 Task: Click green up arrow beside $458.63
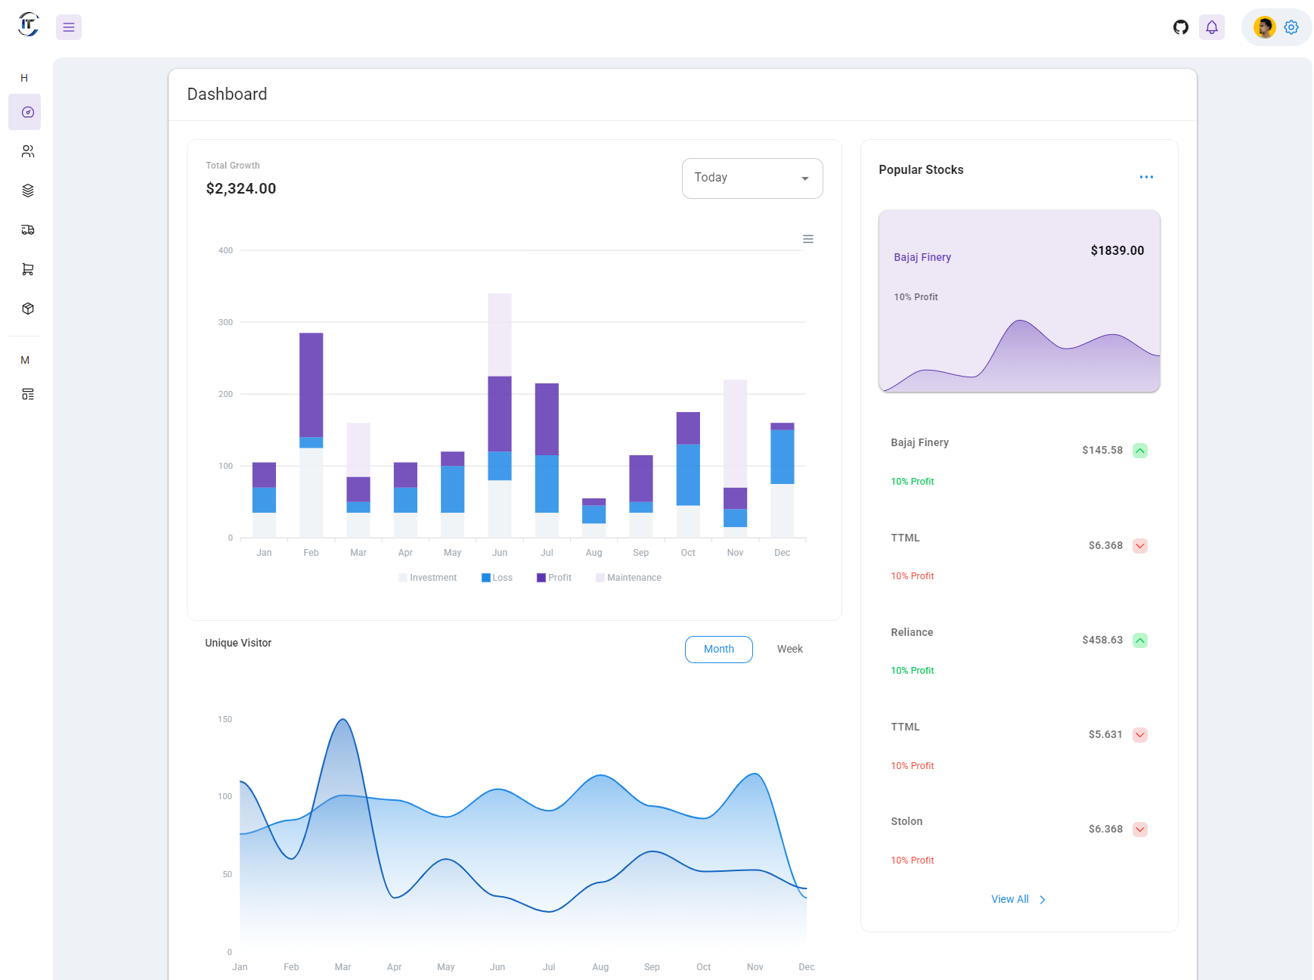tap(1140, 640)
